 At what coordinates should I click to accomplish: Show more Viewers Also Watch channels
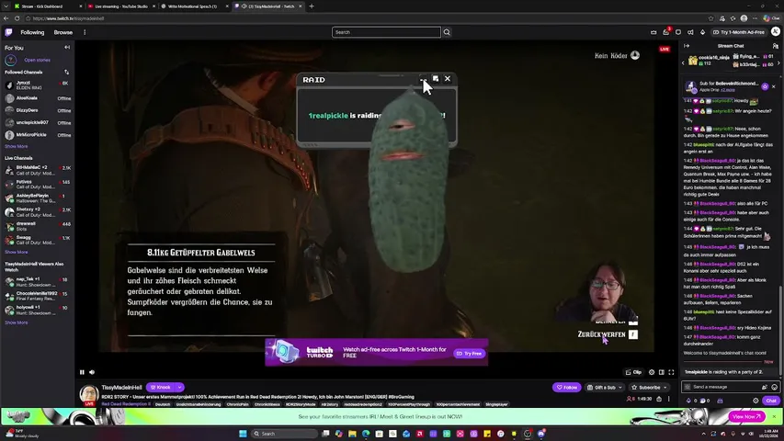pos(16,322)
